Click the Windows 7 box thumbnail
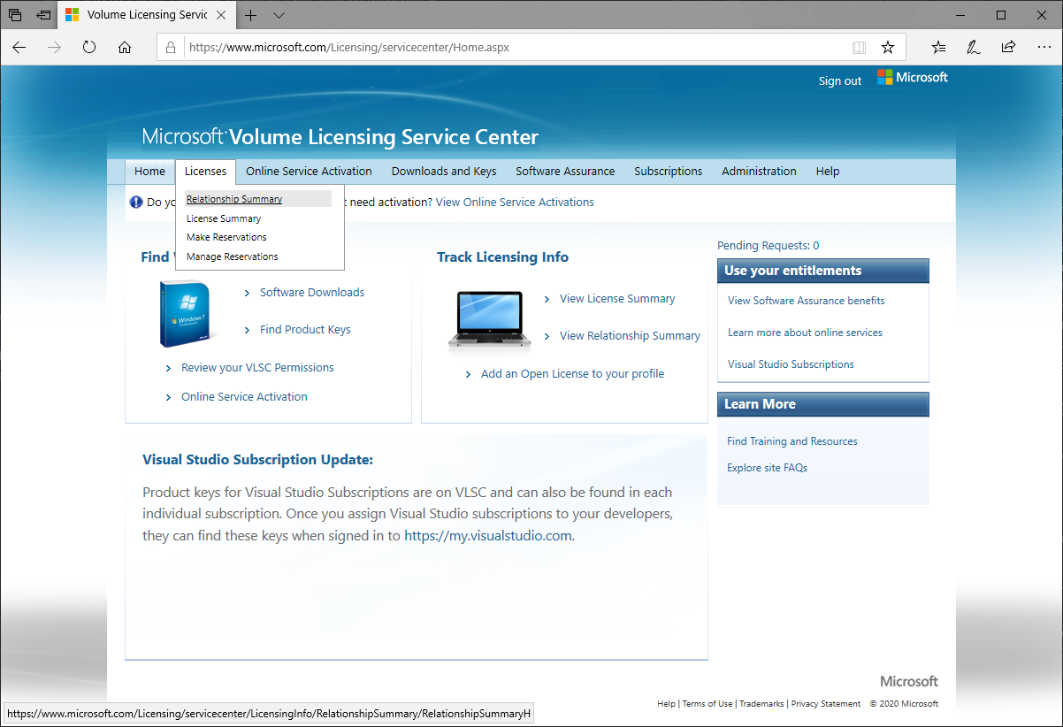Viewport: 1063px width, 727px height. pyautogui.click(x=187, y=314)
